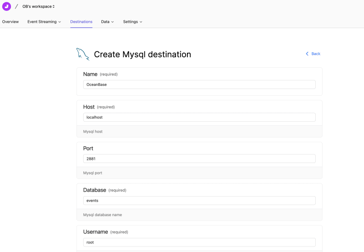The image size is (364, 252).
Task: Expand the Event Streaming menu
Action: click(x=44, y=22)
